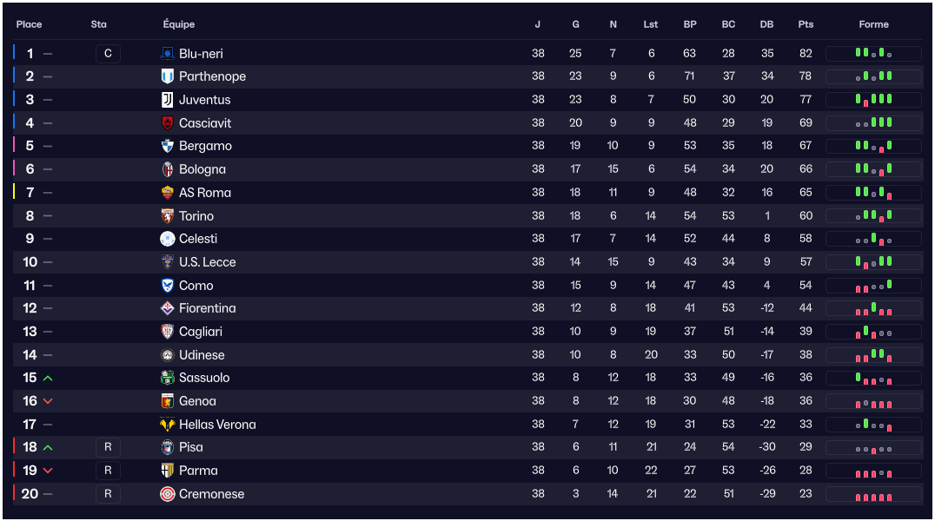Click the Genoa club badge

pyautogui.click(x=168, y=401)
